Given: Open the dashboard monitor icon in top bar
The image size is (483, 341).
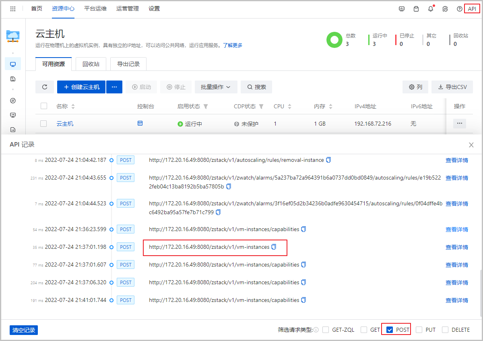Looking at the screenshot, I should (x=401, y=8).
